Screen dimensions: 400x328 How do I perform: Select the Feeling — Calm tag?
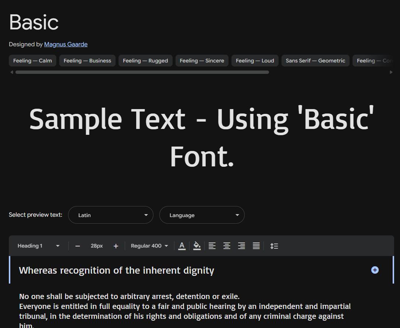[x=32, y=61]
